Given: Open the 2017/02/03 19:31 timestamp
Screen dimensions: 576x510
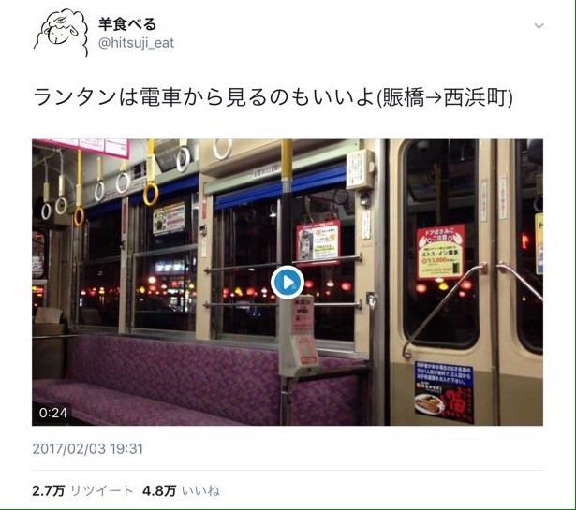Looking at the screenshot, I should 88,448.
